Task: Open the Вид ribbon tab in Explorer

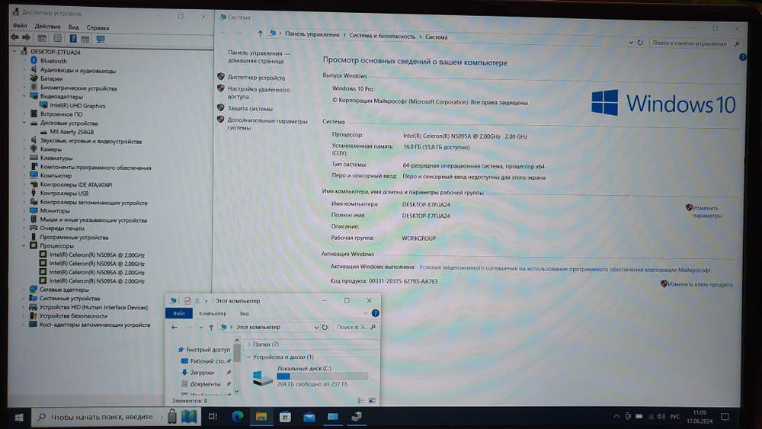Action: pos(245,313)
